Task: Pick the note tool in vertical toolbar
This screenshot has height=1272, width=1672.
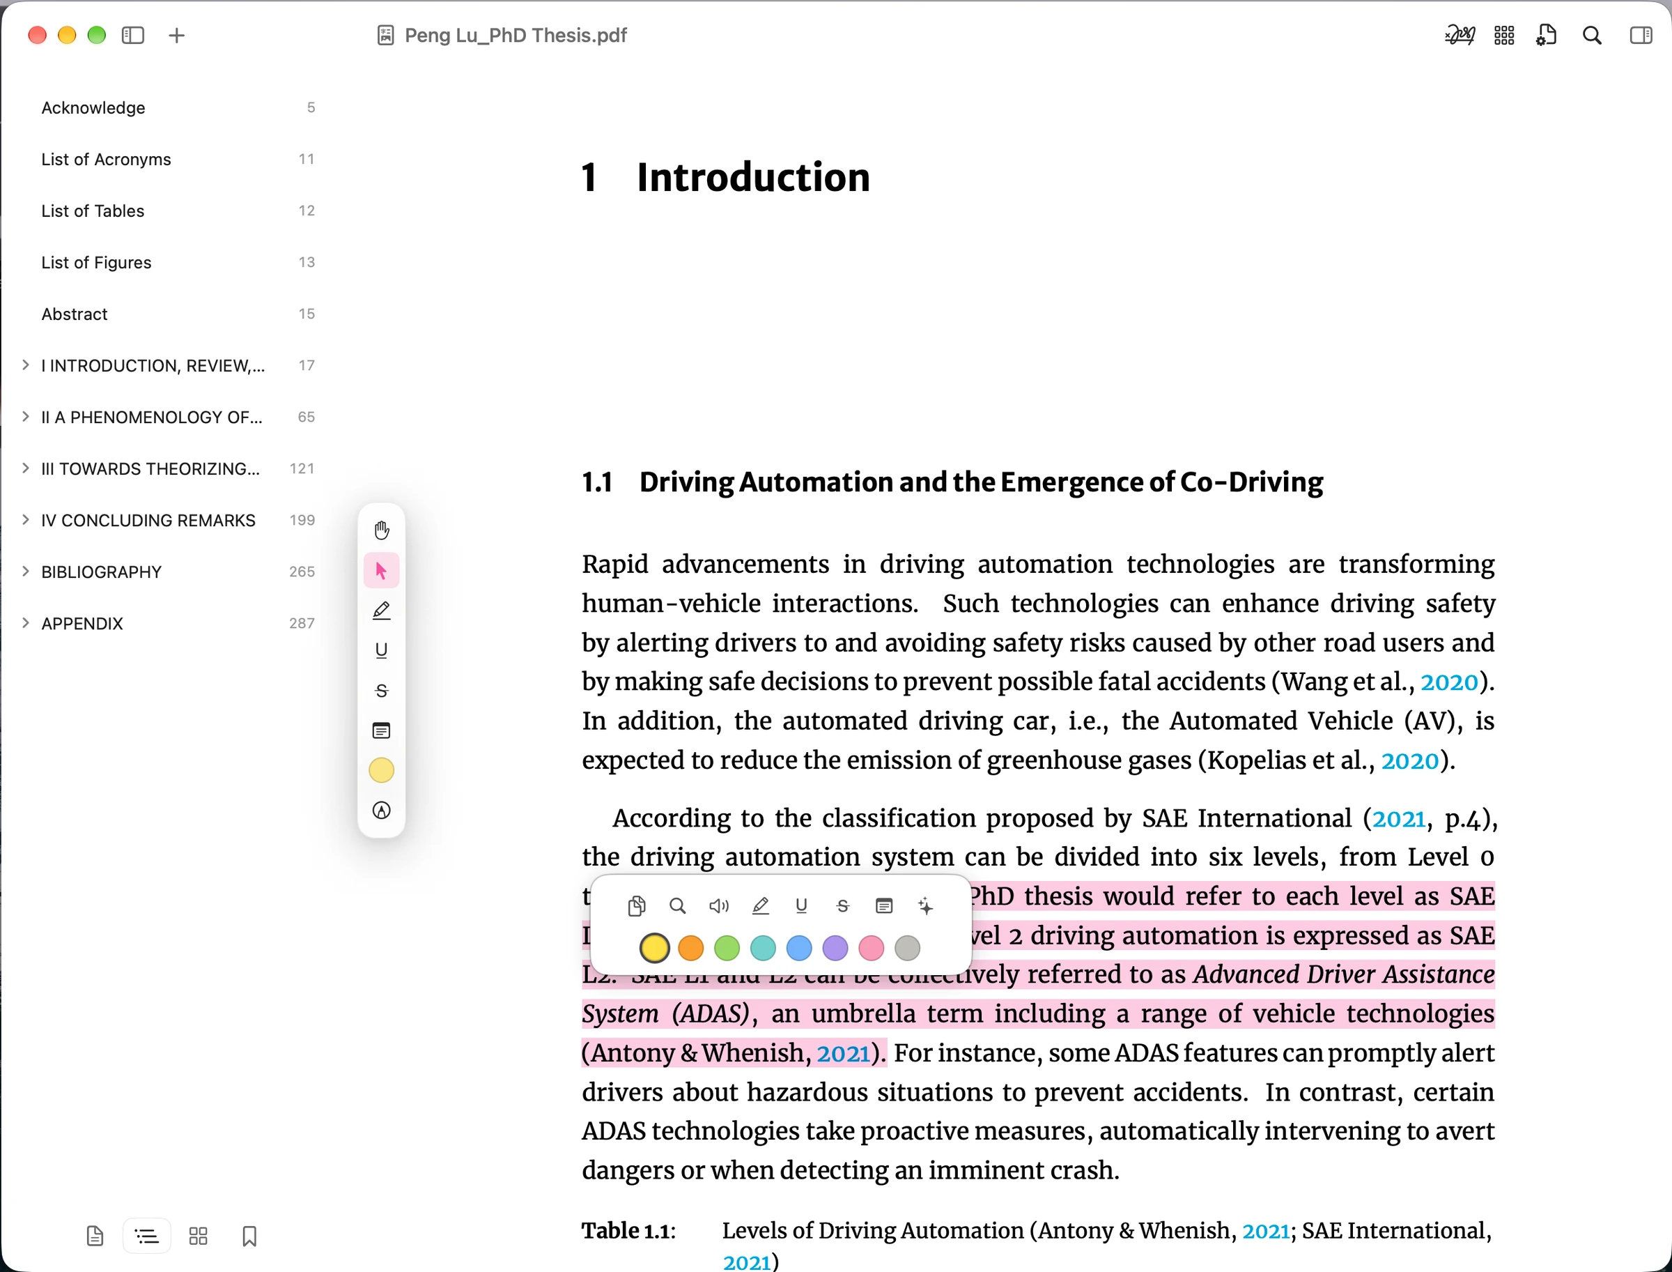Action: (382, 730)
